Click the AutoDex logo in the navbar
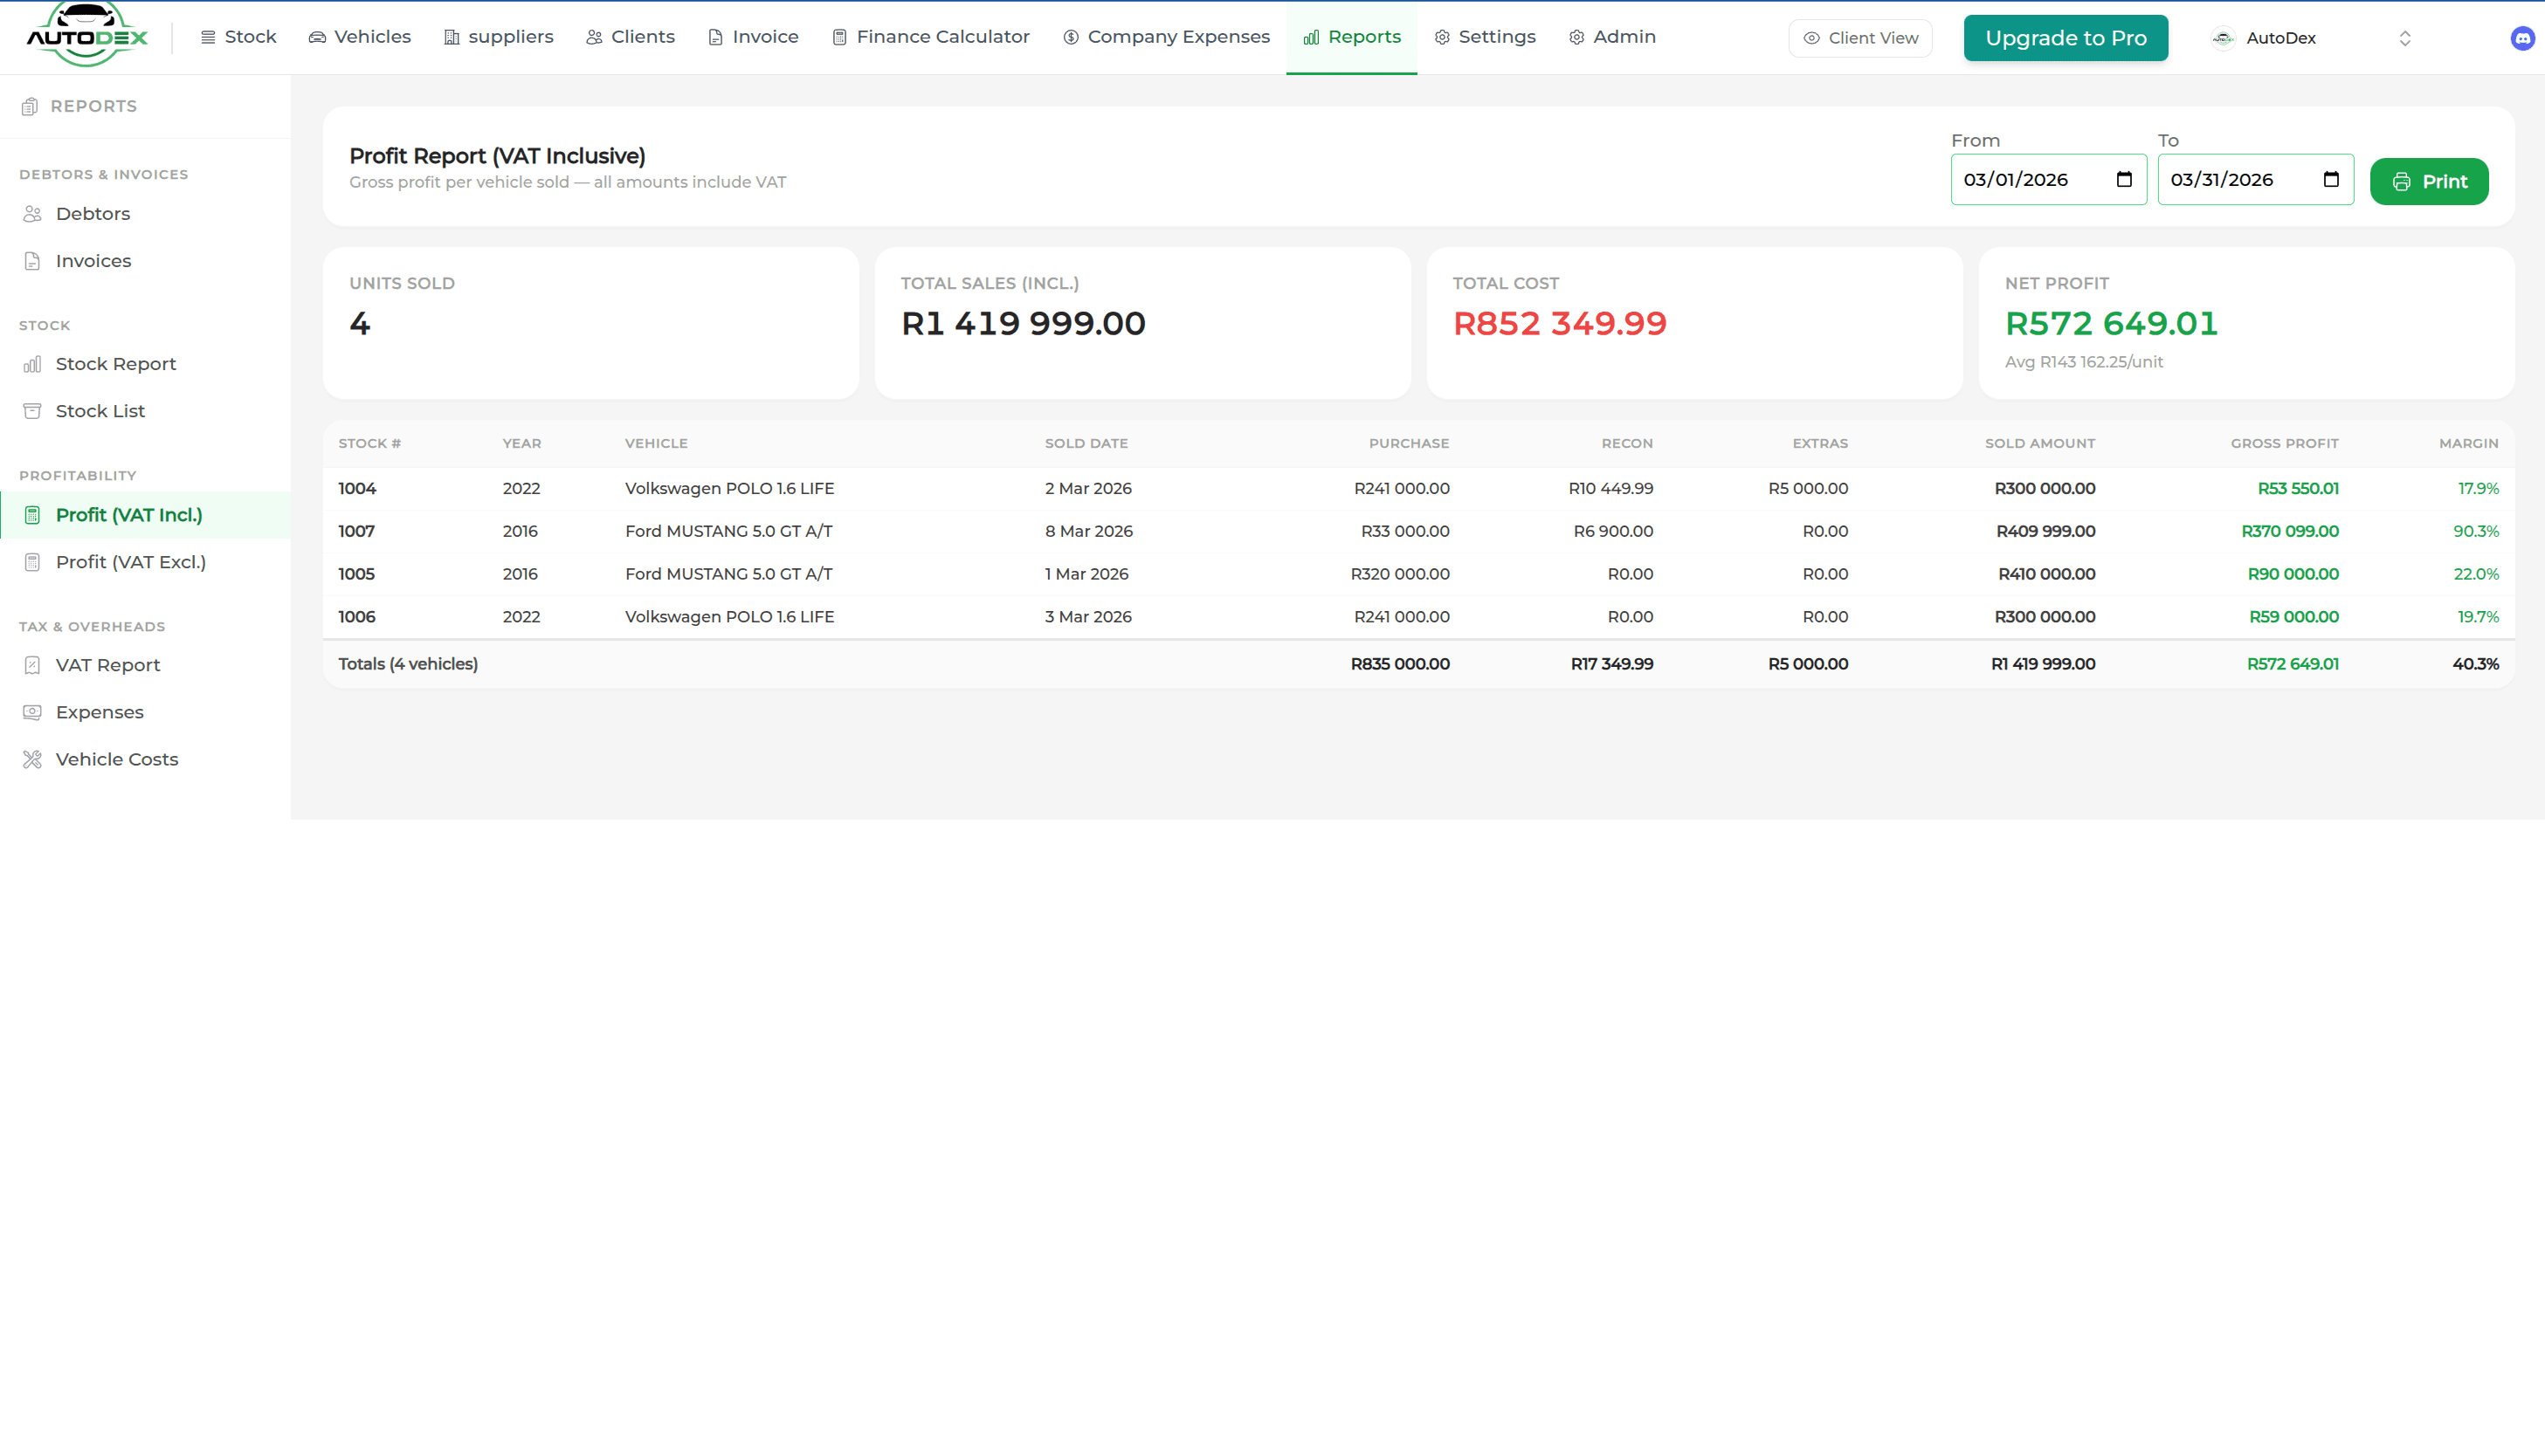The height and width of the screenshot is (1456, 2545). click(x=87, y=36)
